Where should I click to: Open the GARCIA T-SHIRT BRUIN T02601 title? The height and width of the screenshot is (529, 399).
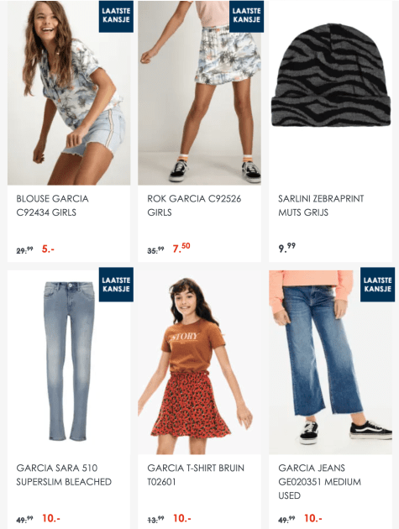[196, 474]
